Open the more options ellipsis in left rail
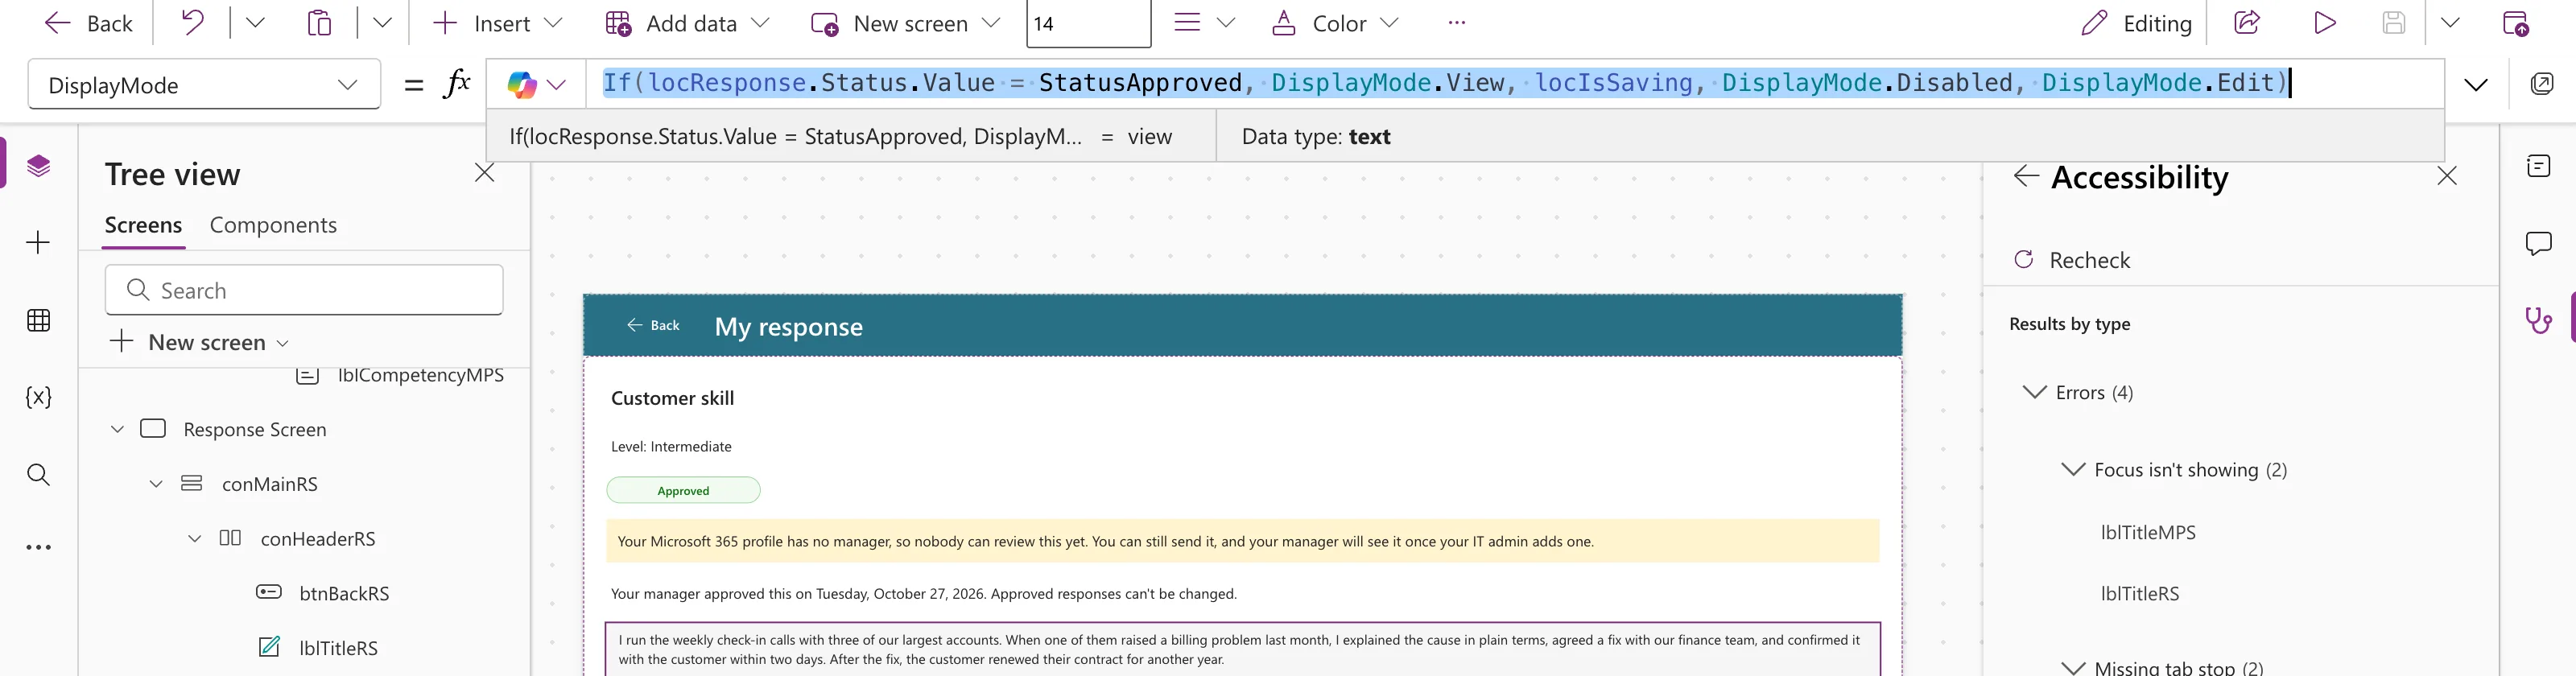Screen dimensions: 2576x676 pyautogui.click(x=38, y=547)
